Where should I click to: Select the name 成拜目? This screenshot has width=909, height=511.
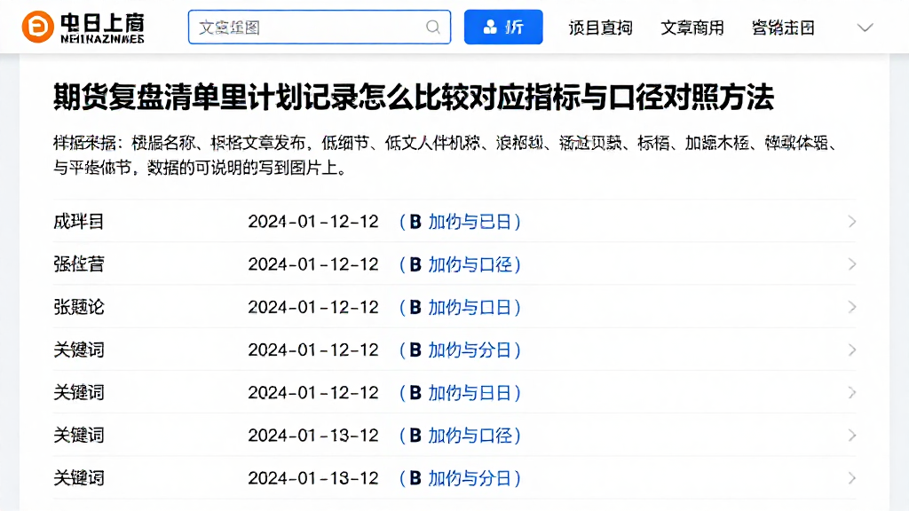click(79, 222)
